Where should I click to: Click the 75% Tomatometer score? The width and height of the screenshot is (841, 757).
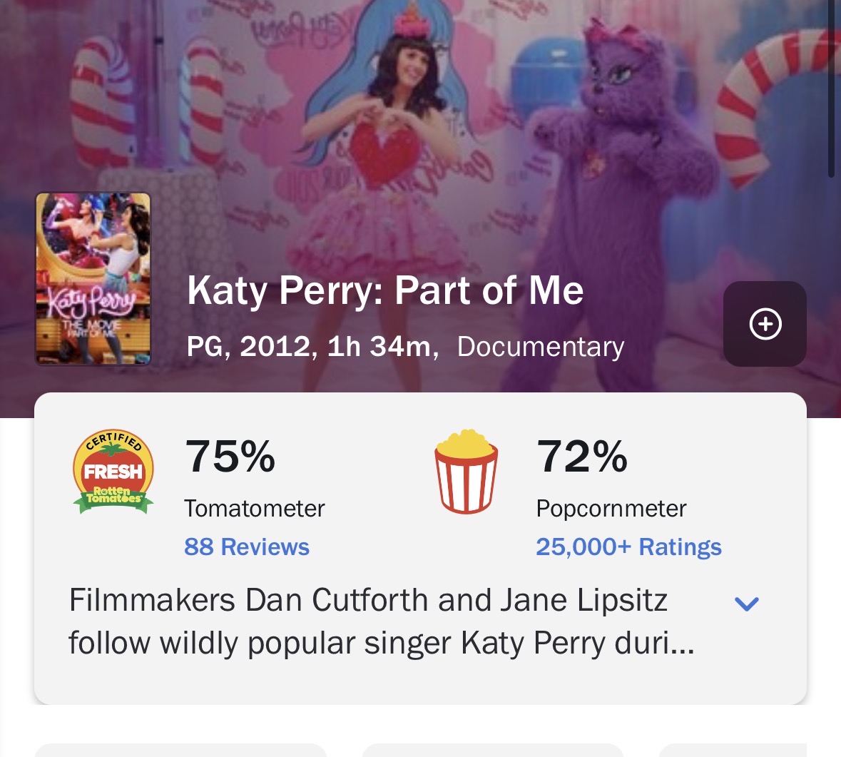pyautogui.click(x=230, y=457)
